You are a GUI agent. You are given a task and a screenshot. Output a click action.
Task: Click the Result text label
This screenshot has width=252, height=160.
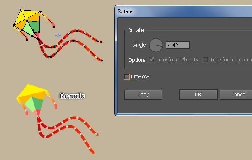(72, 96)
